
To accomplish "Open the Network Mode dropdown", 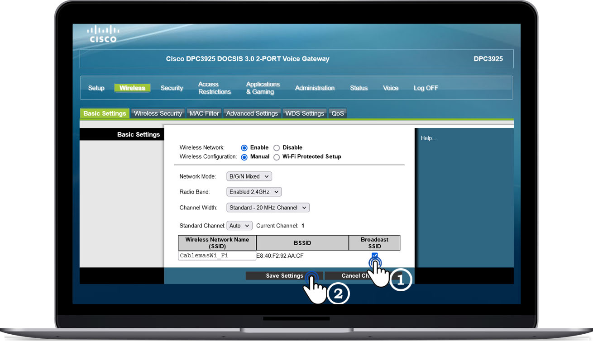I will click(249, 176).
